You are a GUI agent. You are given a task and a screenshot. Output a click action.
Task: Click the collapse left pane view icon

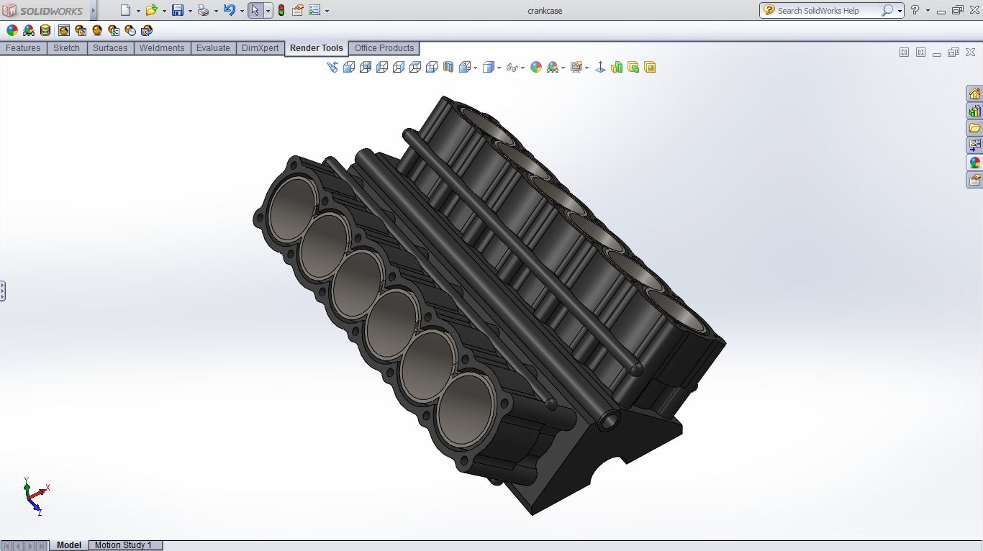(x=904, y=52)
